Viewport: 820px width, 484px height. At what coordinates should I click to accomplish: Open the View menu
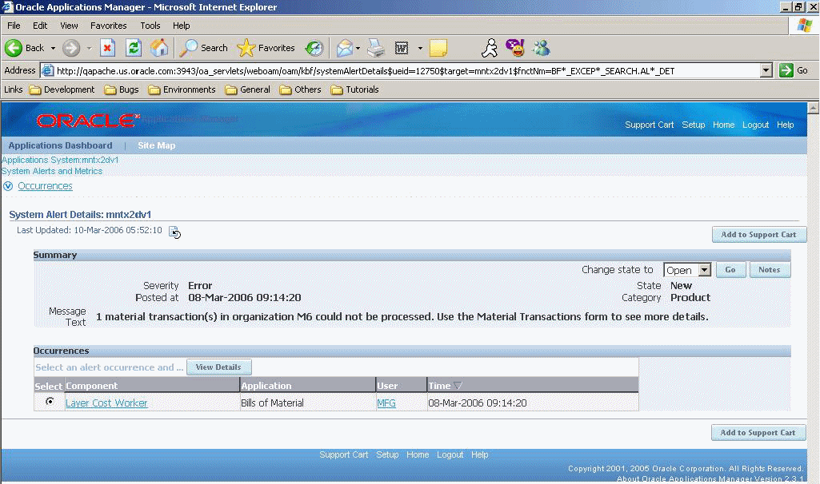[x=69, y=26]
